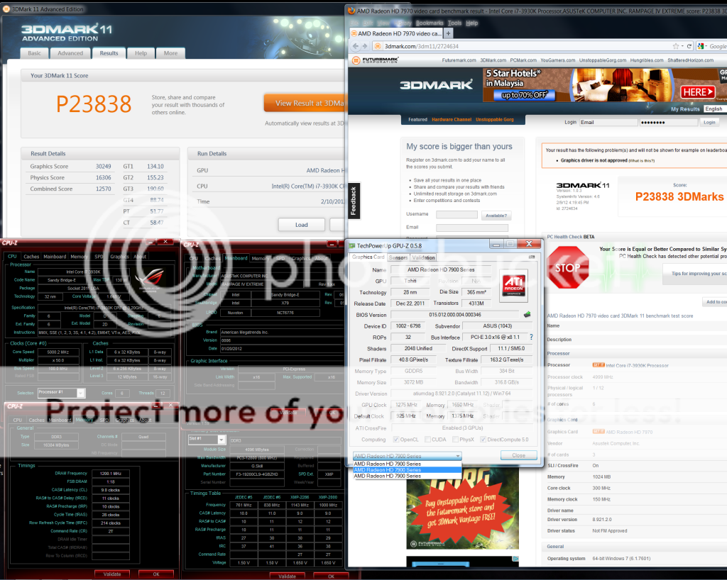Open the More tab in 3DMark 11
Viewport: 727px width, 580px height.
pyautogui.click(x=170, y=53)
